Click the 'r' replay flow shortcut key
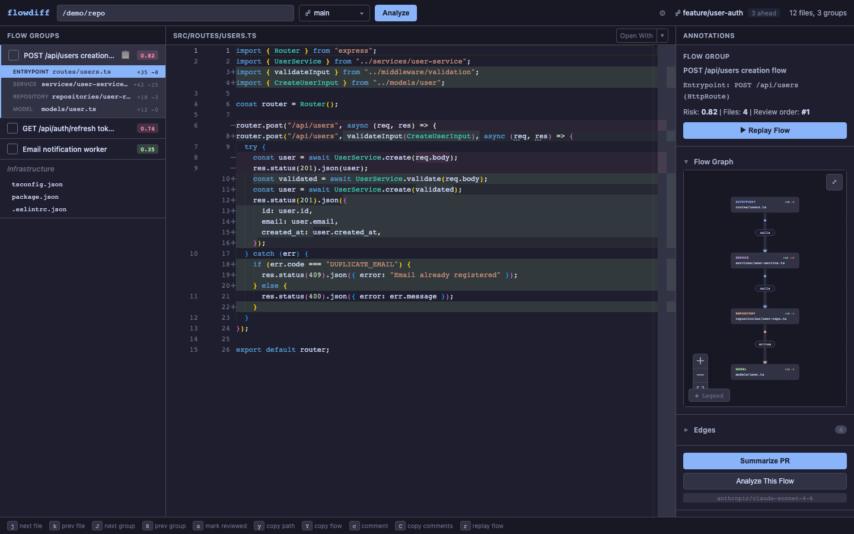This screenshot has height=534, width=854. (x=466, y=526)
